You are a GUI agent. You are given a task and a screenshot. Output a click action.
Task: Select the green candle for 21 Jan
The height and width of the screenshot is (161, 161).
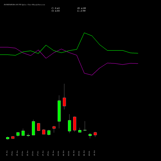[x=23, y=133]
